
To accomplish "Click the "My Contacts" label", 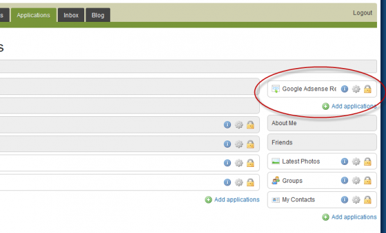I will tap(299, 200).
